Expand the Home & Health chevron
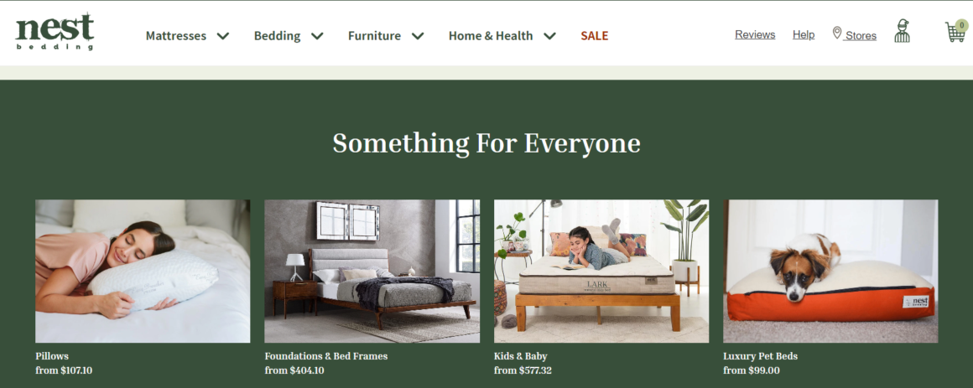This screenshot has height=388, width=973. tap(549, 36)
